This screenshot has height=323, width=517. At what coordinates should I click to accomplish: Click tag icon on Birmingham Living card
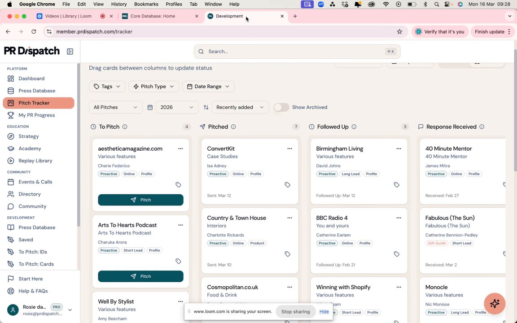click(397, 185)
